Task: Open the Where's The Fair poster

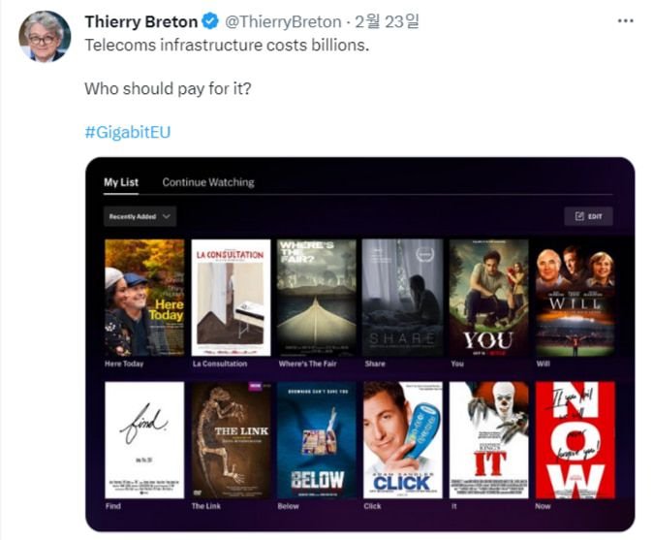Action: pyautogui.click(x=317, y=298)
